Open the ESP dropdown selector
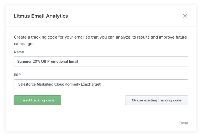 [x=101, y=84]
